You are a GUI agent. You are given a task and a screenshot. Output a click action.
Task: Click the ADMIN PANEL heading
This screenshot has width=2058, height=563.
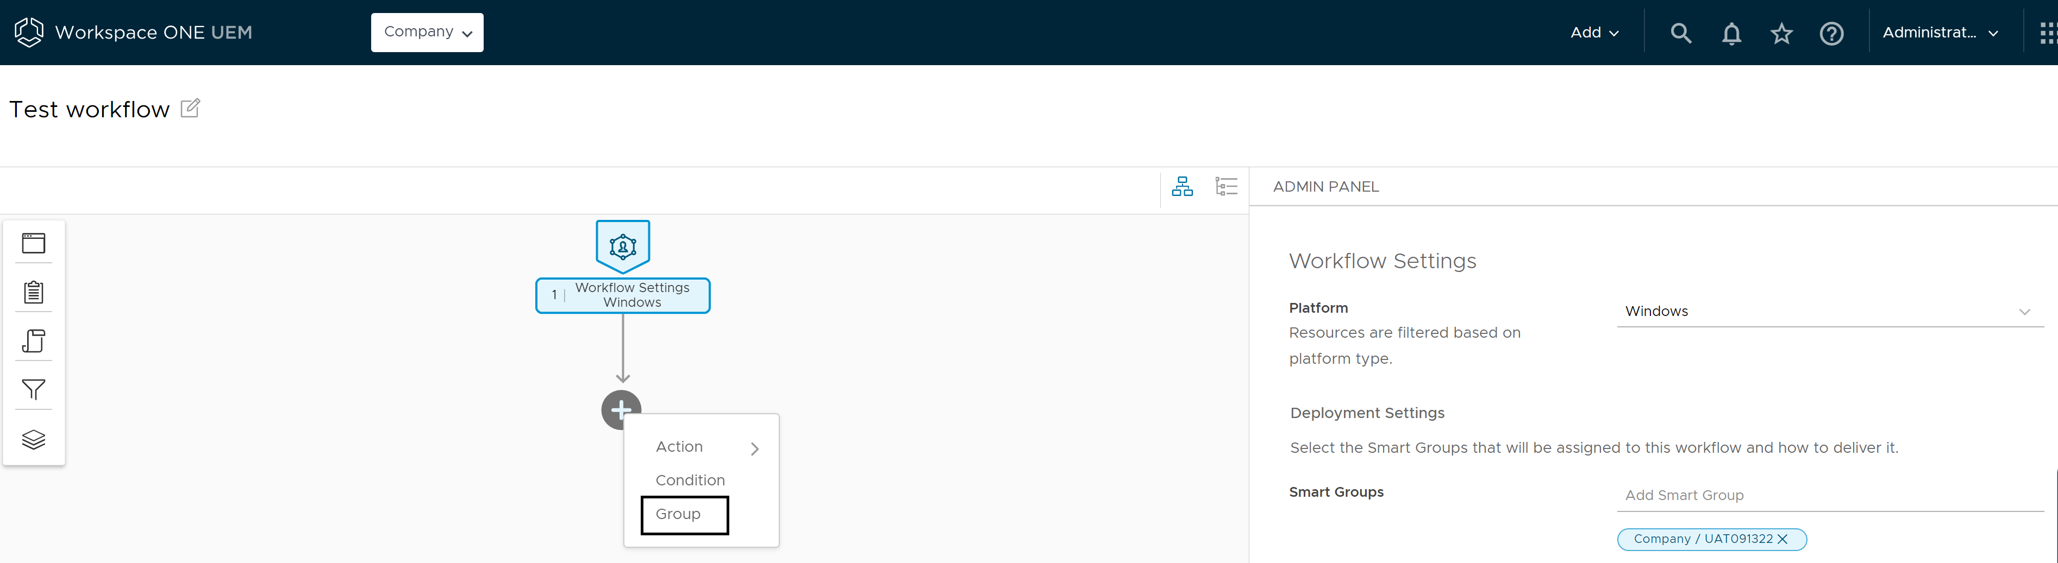tap(1326, 187)
